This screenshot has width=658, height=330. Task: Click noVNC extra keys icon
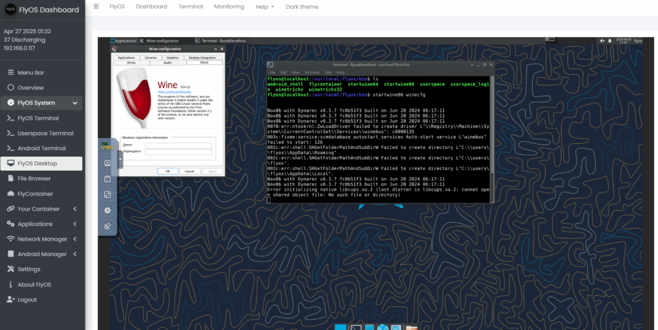[107, 163]
